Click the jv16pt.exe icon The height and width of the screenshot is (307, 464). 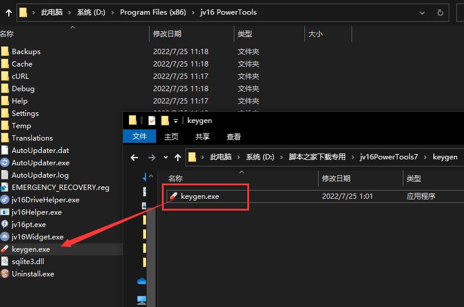pyautogui.click(x=5, y=225)
